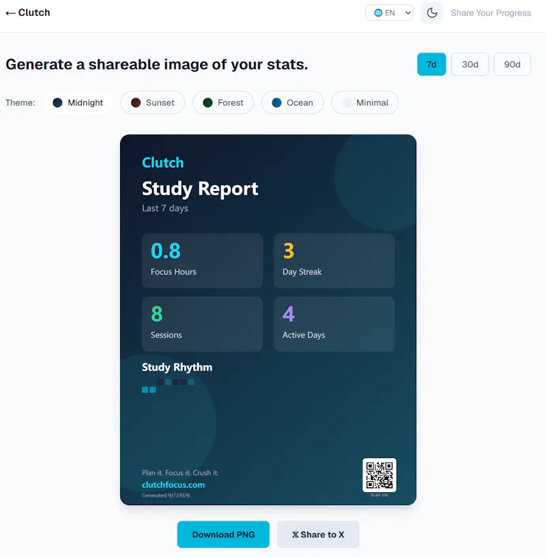This screenshot has height=557, width=546.
Task: Choose the Sunset theme
Action: coord(153,102)
